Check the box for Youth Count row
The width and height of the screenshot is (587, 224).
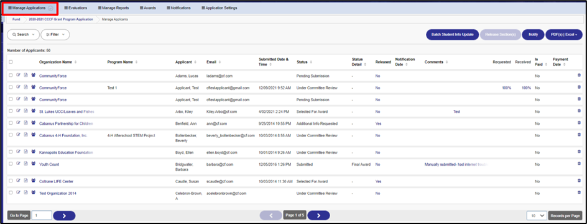pos(11,164)
